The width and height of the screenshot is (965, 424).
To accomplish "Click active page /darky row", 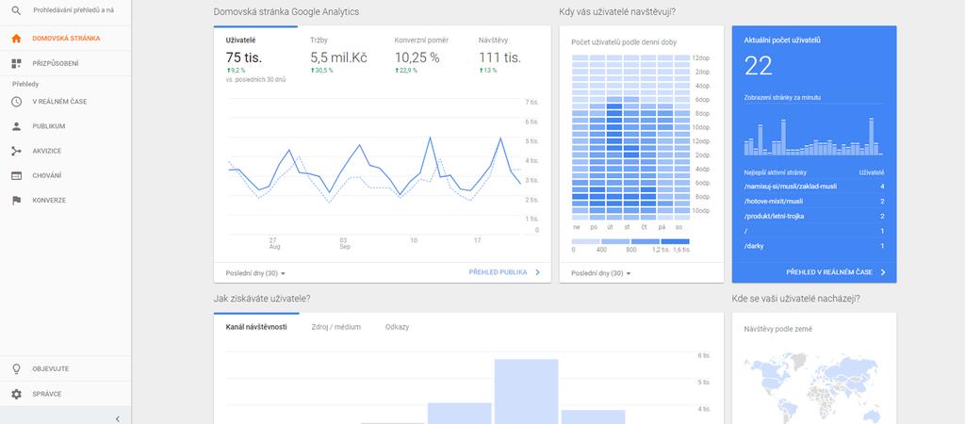I will pyautogui.click(x=814, y=246).
